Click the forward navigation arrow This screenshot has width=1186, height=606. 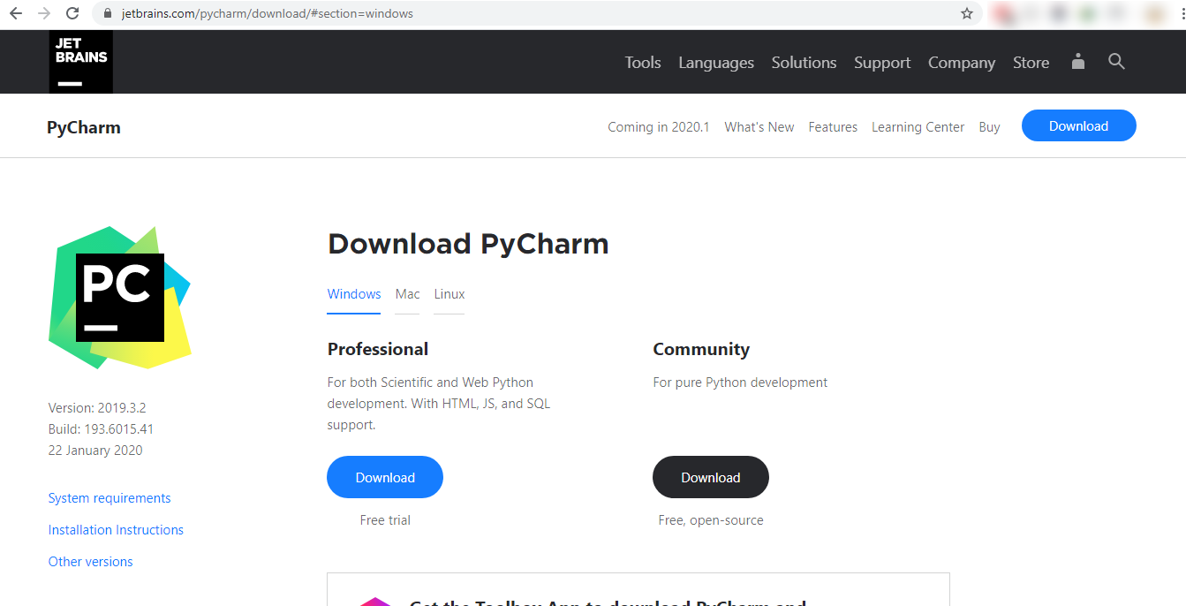pos(46,13)
